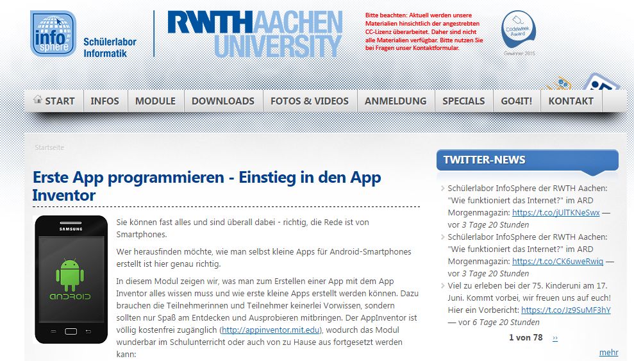Image resolution: width=634 pixels, height=361 pixels.
Task: Open the KONTAKT menu item
Action: (571, 101)
